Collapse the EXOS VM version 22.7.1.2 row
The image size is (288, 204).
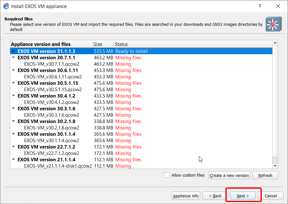pyautogui.click(x=13, y=147)
